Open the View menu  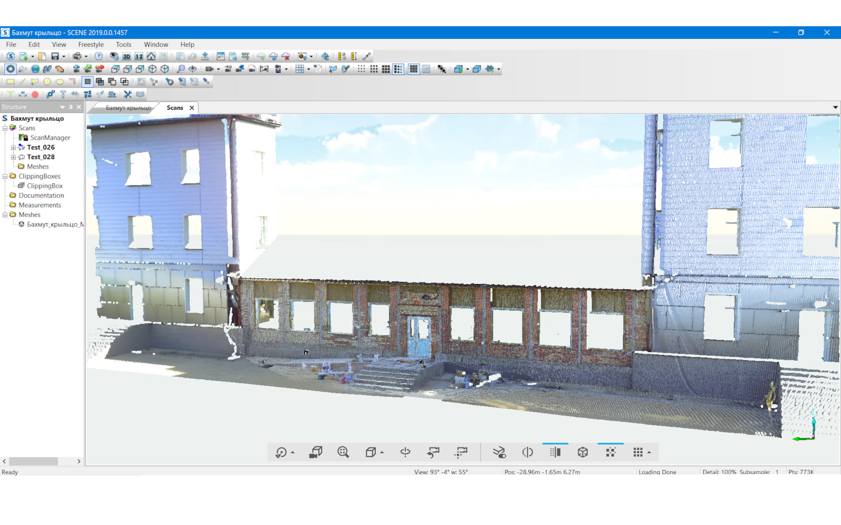tap(59, 45)
